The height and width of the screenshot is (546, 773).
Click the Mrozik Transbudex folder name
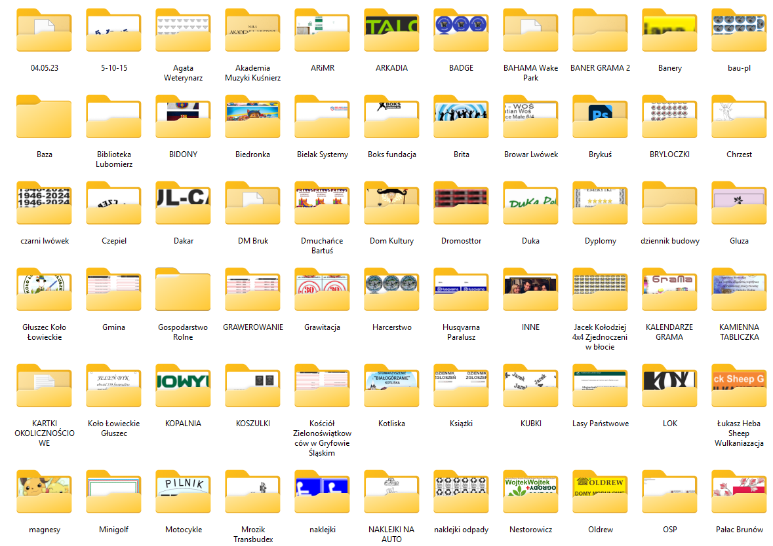pyautogui.click(x=253, y=535)
